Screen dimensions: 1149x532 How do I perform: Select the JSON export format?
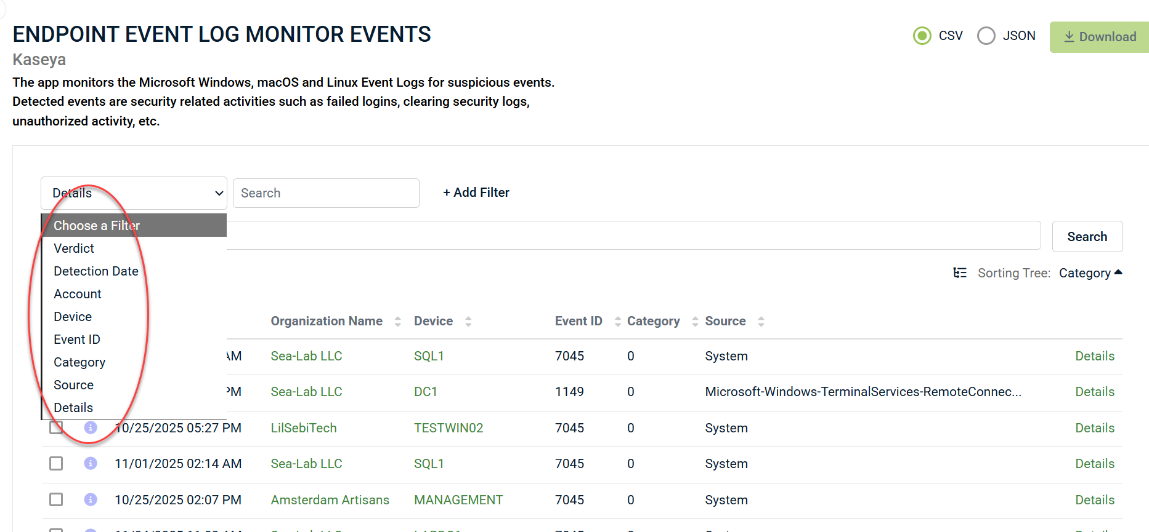(x=986, y=36)
